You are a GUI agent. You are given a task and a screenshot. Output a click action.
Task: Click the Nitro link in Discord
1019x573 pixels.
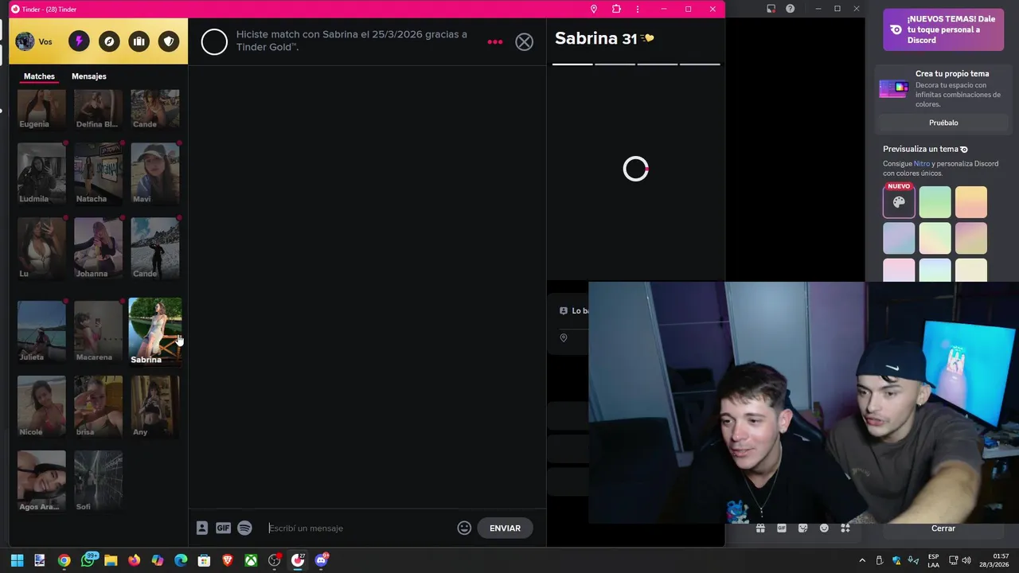(x=921, y=164)
